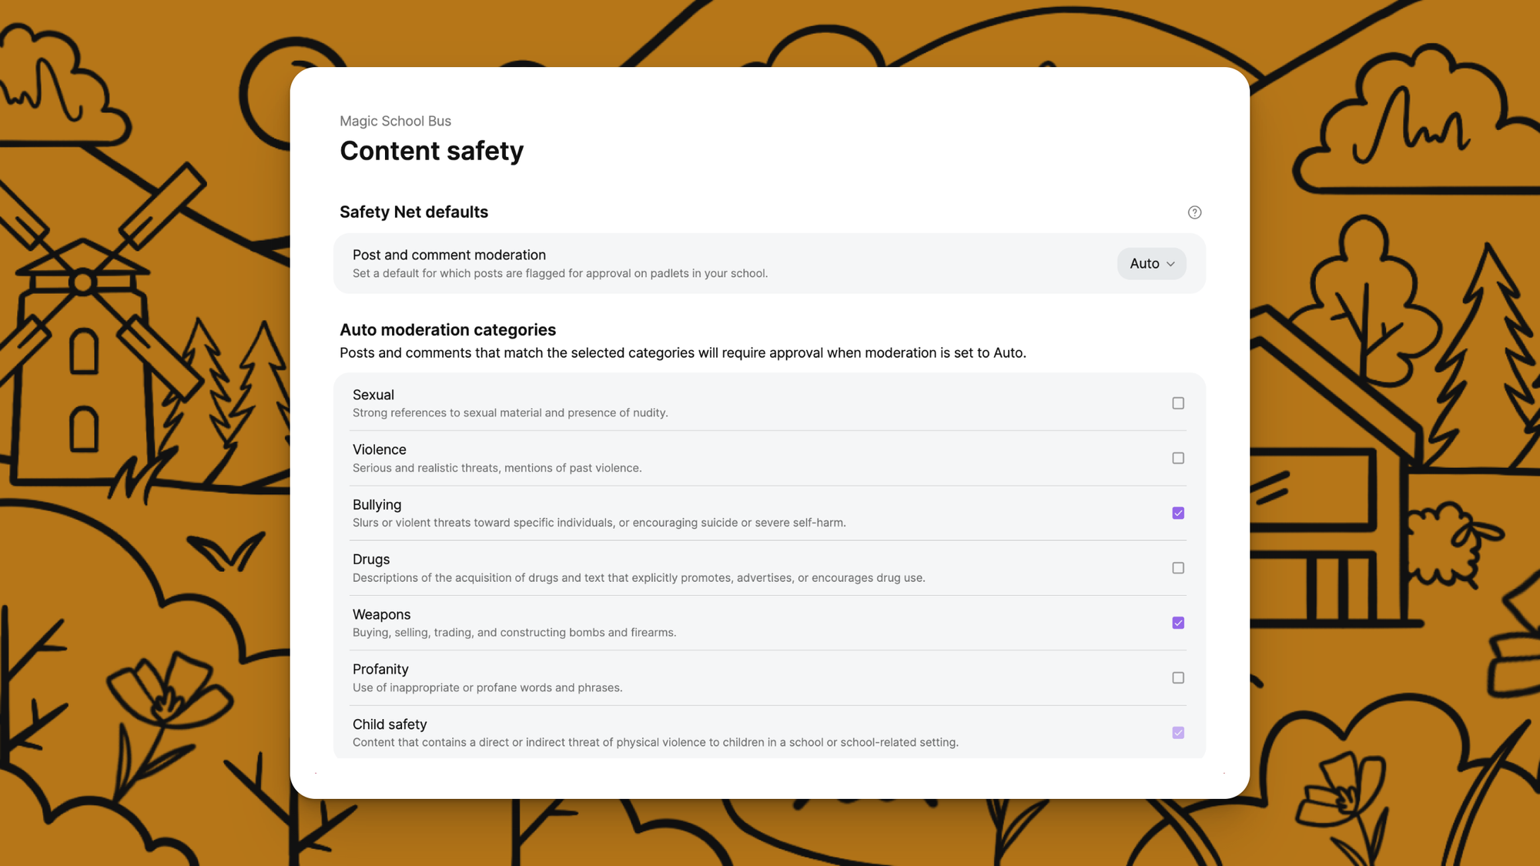
Task: Open the help icon near Safety Net defaults
Action: point(1194,212)
